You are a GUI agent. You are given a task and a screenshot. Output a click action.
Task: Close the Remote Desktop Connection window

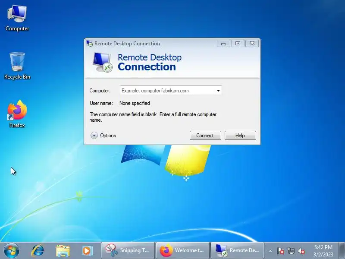tap(252, 44)
